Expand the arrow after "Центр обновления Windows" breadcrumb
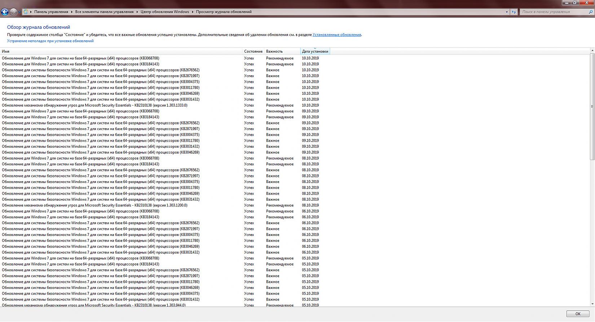The height and width of the screenshot is (322, 595). coord(193,12)
